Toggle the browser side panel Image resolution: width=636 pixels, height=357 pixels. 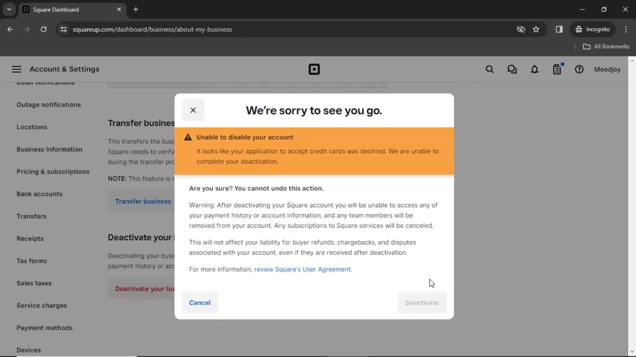point(559,29)
